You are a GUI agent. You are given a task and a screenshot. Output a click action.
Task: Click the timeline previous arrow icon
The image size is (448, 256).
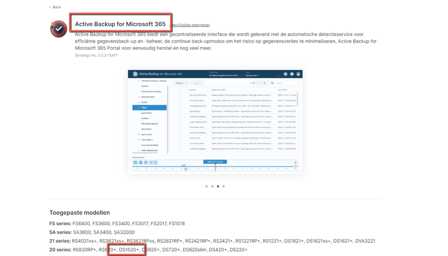151,163
